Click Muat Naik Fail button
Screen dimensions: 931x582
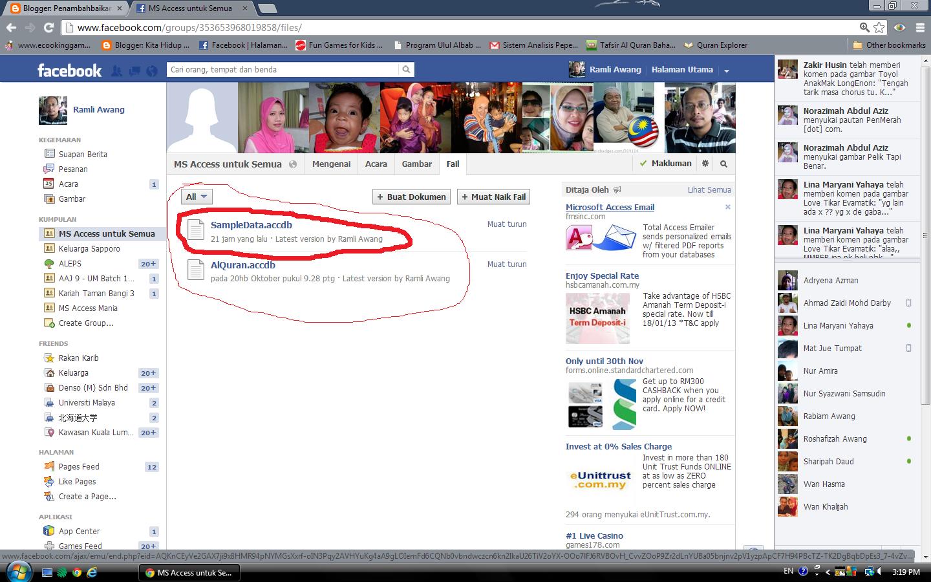pos(493,197)
